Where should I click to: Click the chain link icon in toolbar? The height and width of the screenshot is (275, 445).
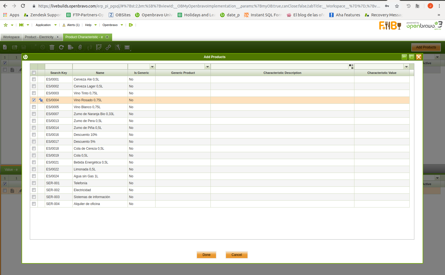(x=108, y=47)
